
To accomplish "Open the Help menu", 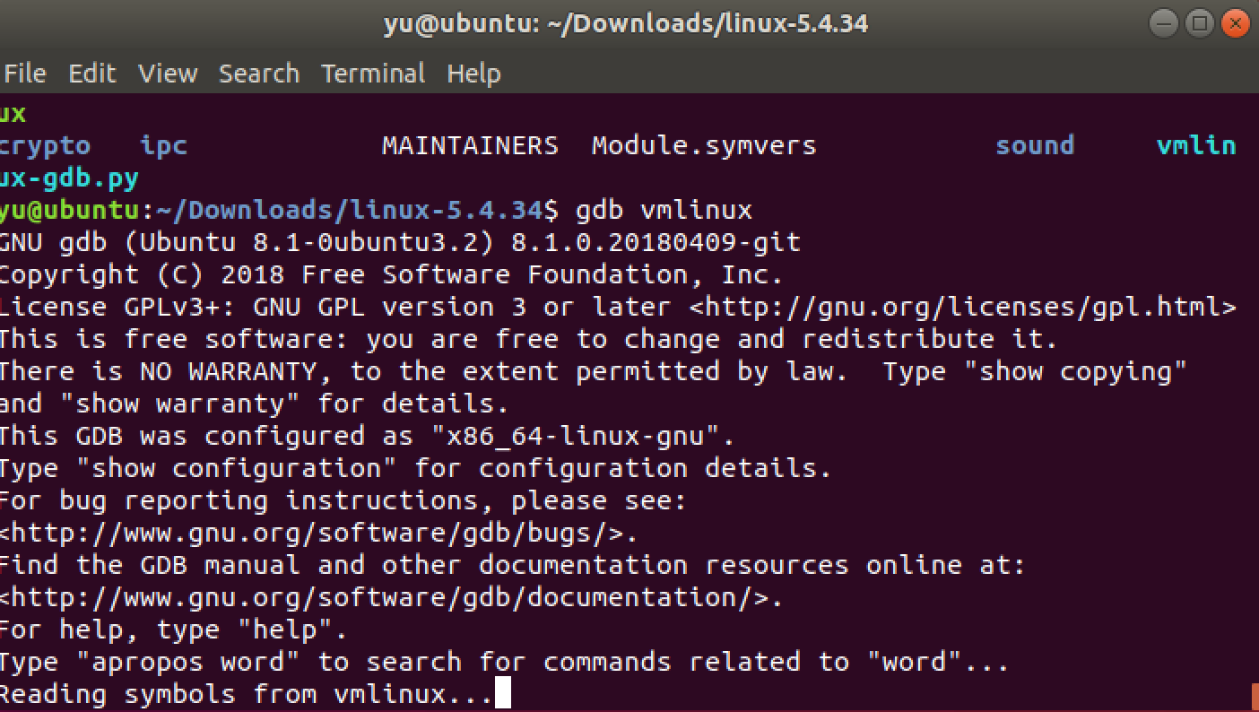I will pos(473,74).
